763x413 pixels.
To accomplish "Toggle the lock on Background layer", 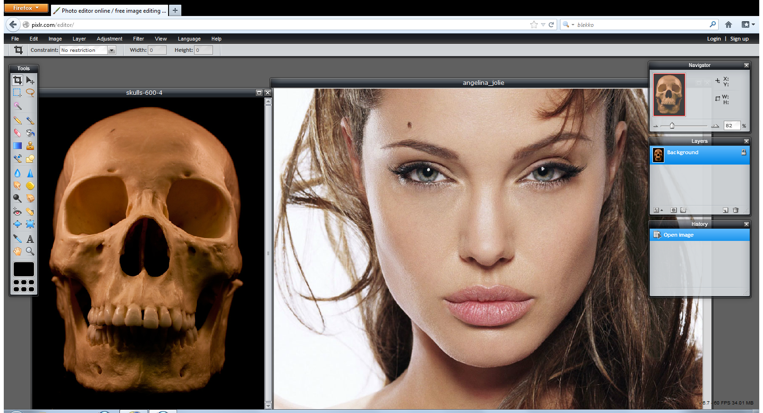I will [x=744, y=152].
